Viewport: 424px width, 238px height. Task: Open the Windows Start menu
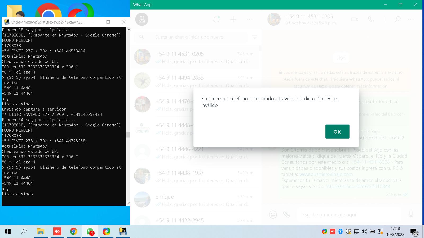8,232
